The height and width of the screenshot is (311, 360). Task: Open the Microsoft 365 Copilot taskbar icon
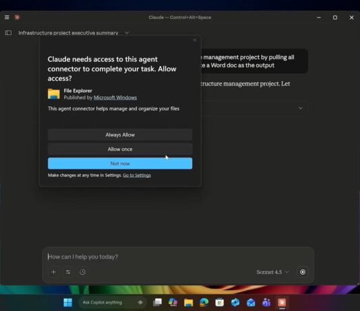click(173, 302)
